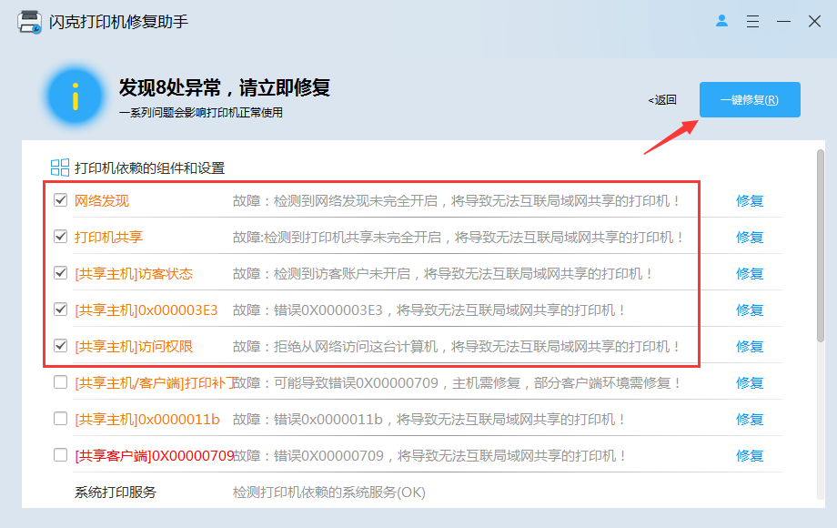Screen dimensions: 837x528
Task: Click 修复 on the 打印机共享 row
Action: click(749, 238)
